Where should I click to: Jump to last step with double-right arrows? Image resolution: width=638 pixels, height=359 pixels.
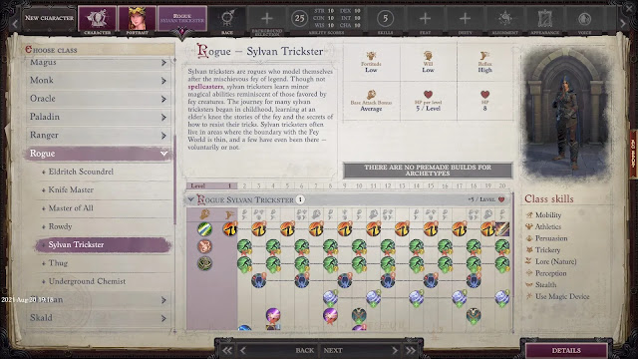(x=410, y=350)
